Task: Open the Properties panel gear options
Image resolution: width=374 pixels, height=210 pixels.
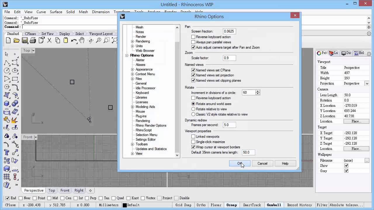Action: click(369, 54)
